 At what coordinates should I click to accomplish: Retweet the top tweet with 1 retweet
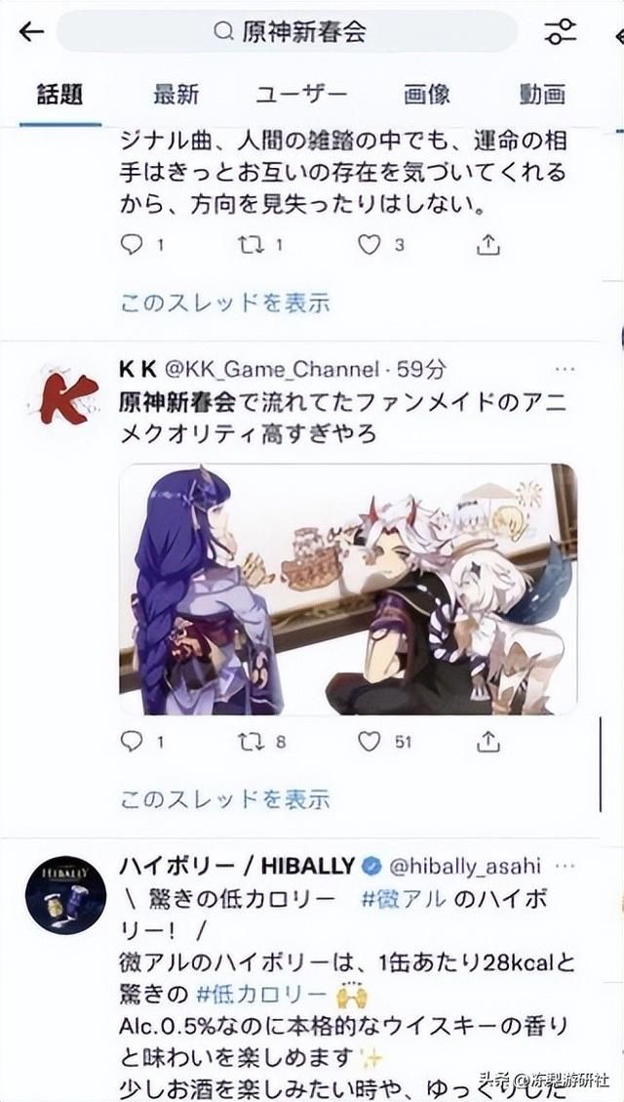pos(251,245)
